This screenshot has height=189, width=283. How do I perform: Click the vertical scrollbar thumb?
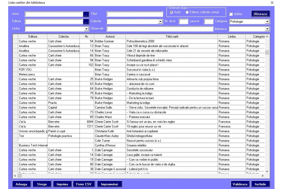tap(267, 52)
